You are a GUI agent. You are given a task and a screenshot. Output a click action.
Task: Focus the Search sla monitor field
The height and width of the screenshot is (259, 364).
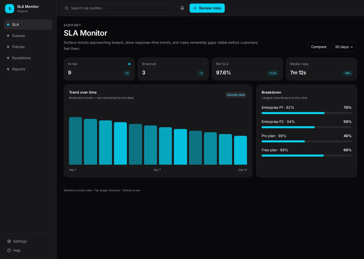click(x=118, y=8)
